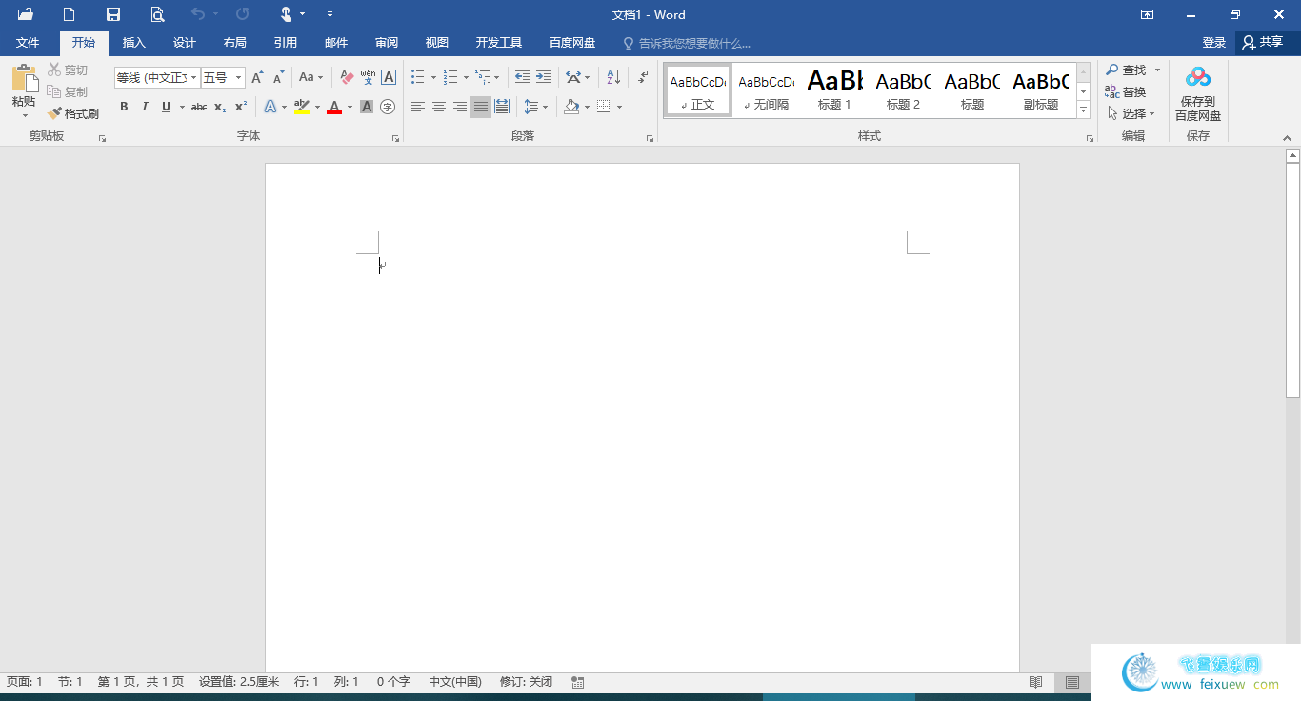Click the Paste (粘贴) clipboard icon

click(x=24, y=80)
